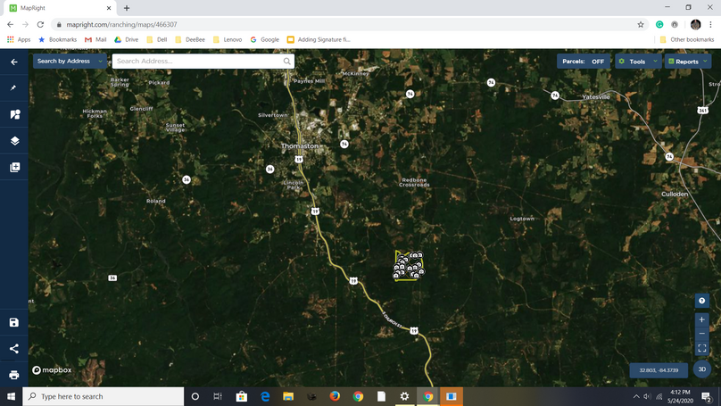Expand the Search by Address dropdown
The image size is (721, 406).
point(70,62)
